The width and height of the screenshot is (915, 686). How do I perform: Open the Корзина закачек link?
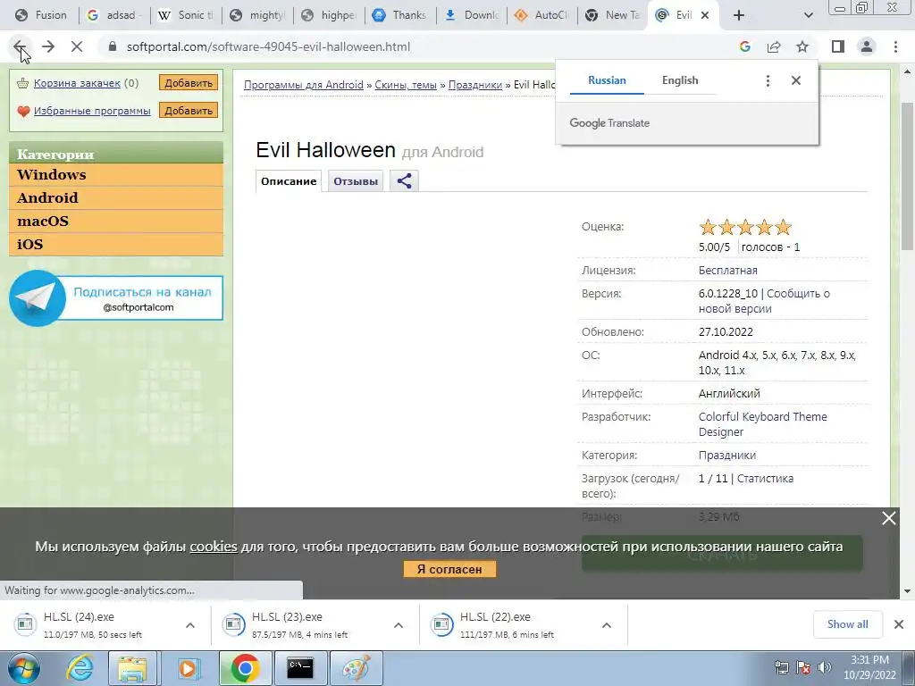pos(77,83)
